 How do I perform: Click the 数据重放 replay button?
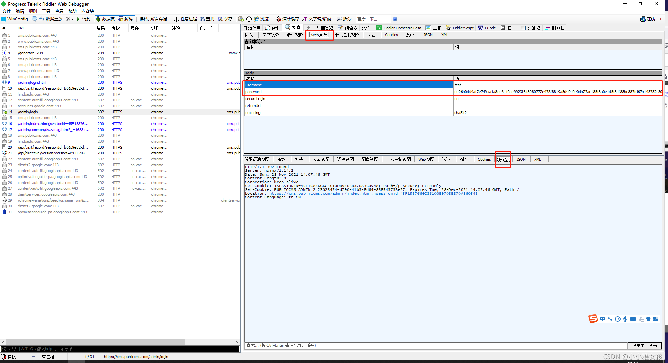[x=51, y=19]
